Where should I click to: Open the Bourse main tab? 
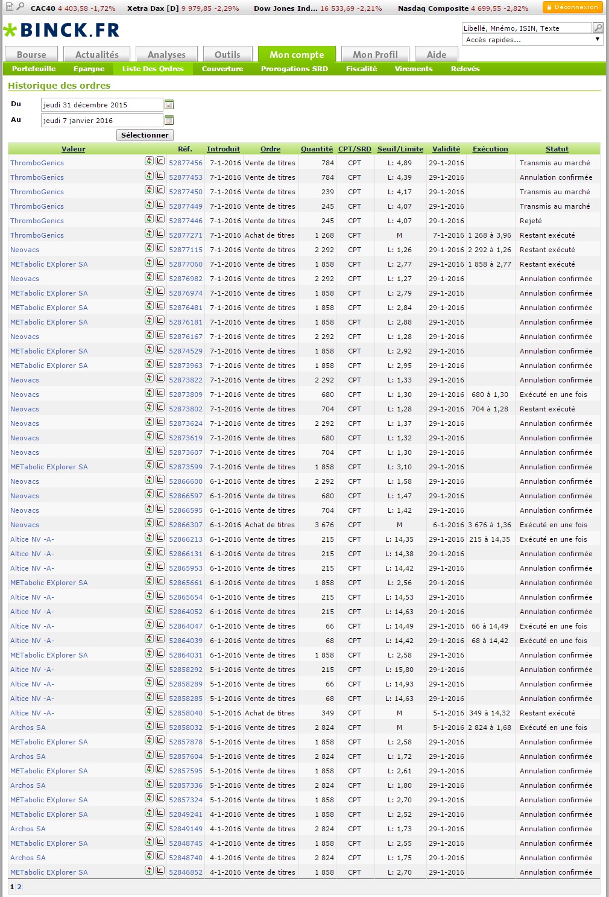click(31, 54)
